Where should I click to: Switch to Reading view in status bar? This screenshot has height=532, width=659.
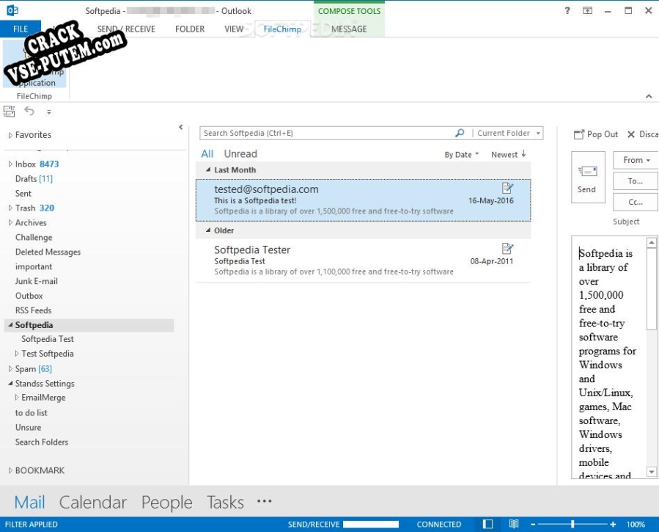pos(514,524)
